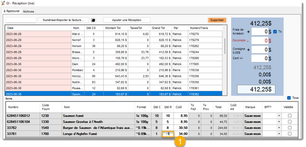The image size is (306, 147).
Task: Toggle the Tous checkbox
Action: click(x=289, y=98)
